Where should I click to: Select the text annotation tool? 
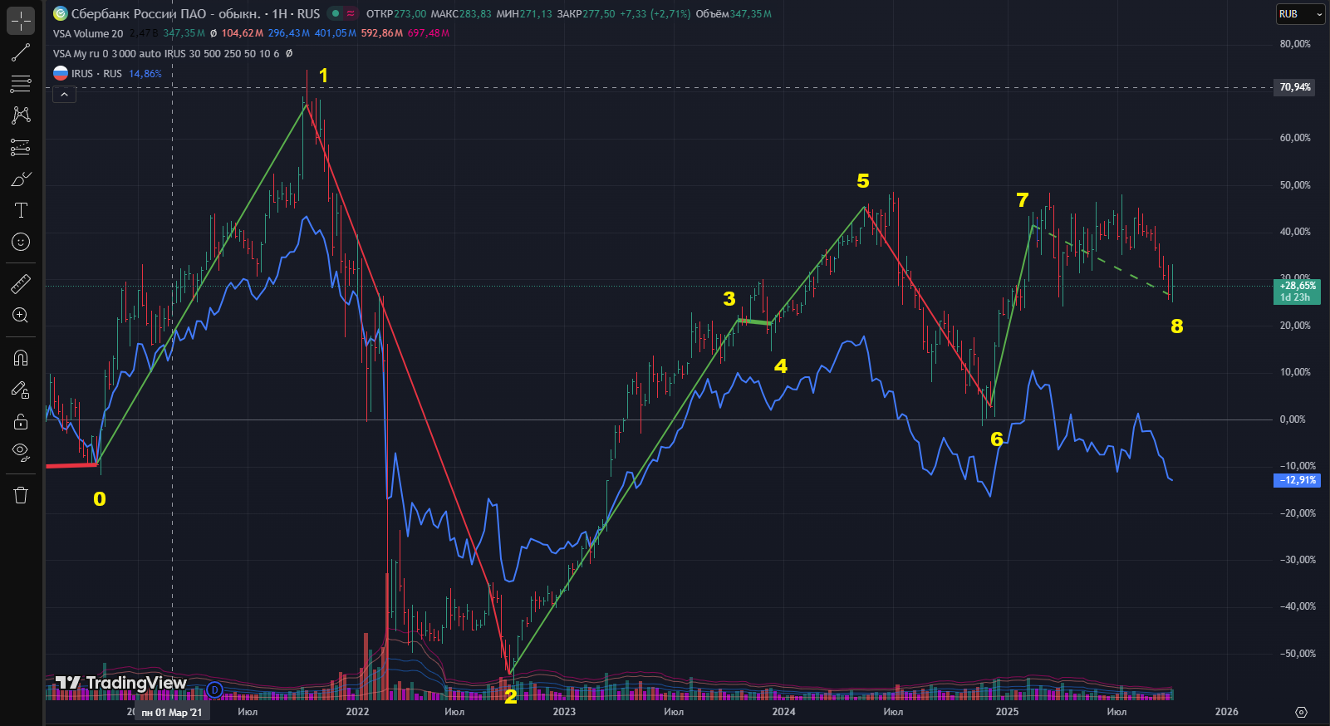coord(21,210)
